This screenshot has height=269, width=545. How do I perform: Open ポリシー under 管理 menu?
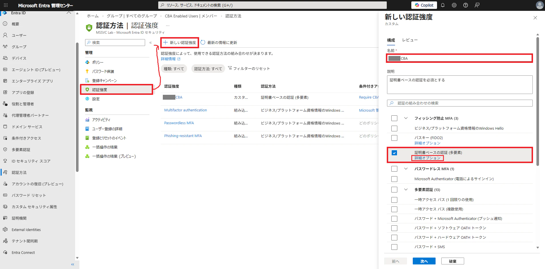(98, 62)
